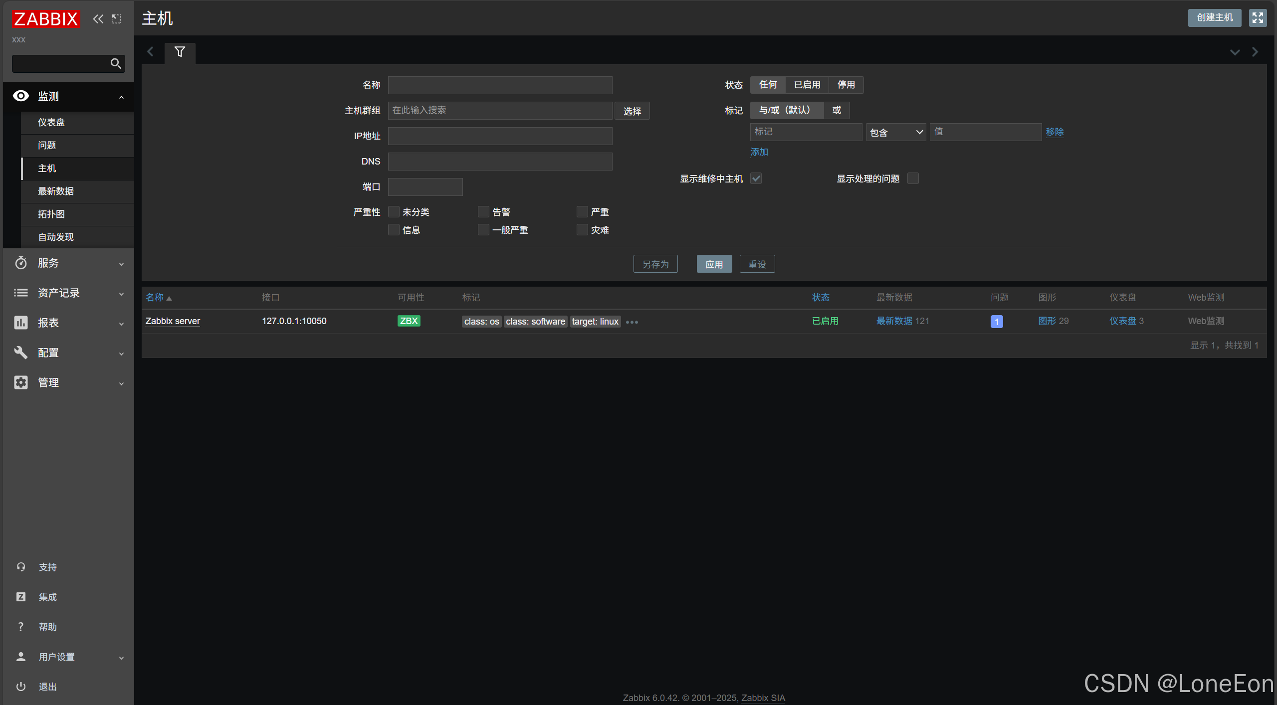The height and width of the screenshot is (705, 1277).
Task: Click the 资产记录 list icon
Action: tap(20, 293)
